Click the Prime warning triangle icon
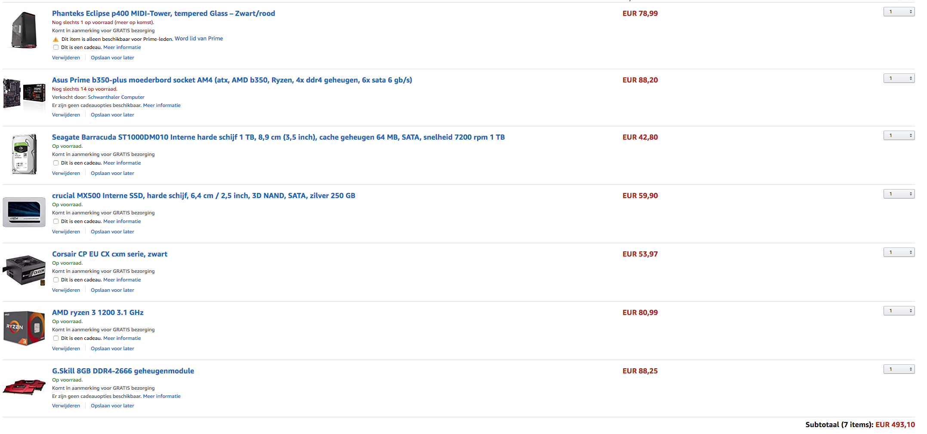The height and width of the screenshot is (434, 927). [x=55, y=39]
